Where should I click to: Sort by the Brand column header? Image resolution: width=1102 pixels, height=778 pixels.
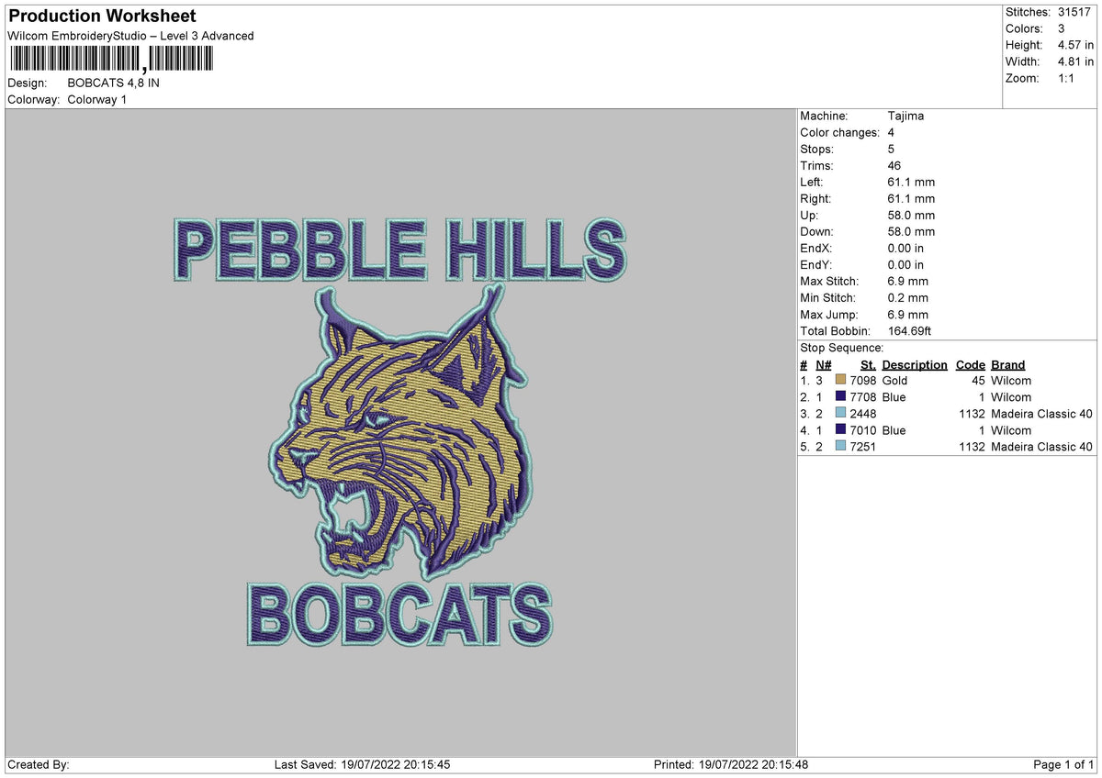click(1006, 364)
